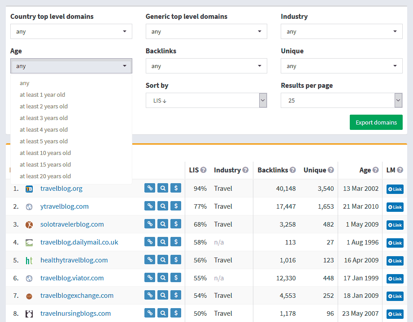Open the Generic top level domains dropdown
The height and width of the screenshot is (322, 413).
point(206,31)
